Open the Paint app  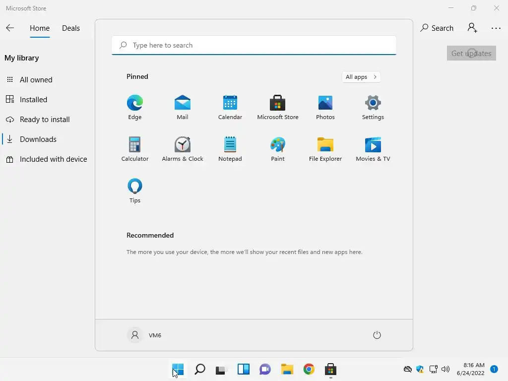(278, 149)
